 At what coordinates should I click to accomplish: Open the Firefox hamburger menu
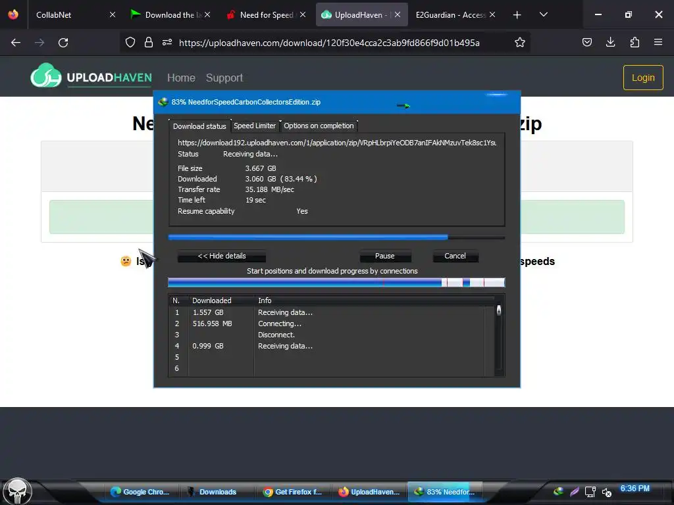coord(658,42)
